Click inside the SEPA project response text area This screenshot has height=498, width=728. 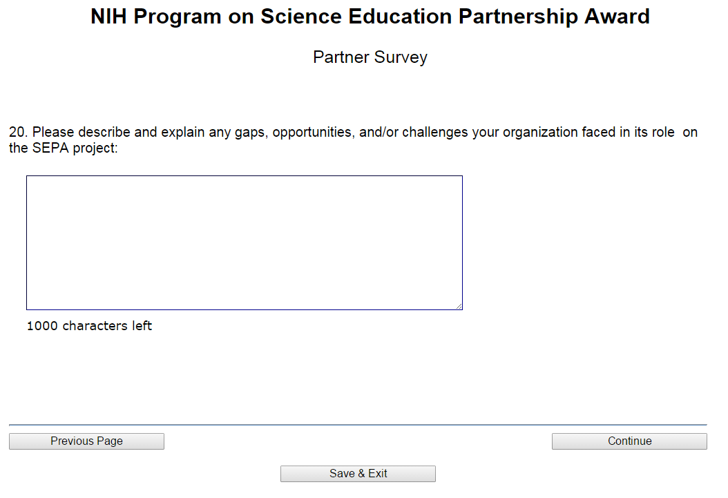(244, 242)
